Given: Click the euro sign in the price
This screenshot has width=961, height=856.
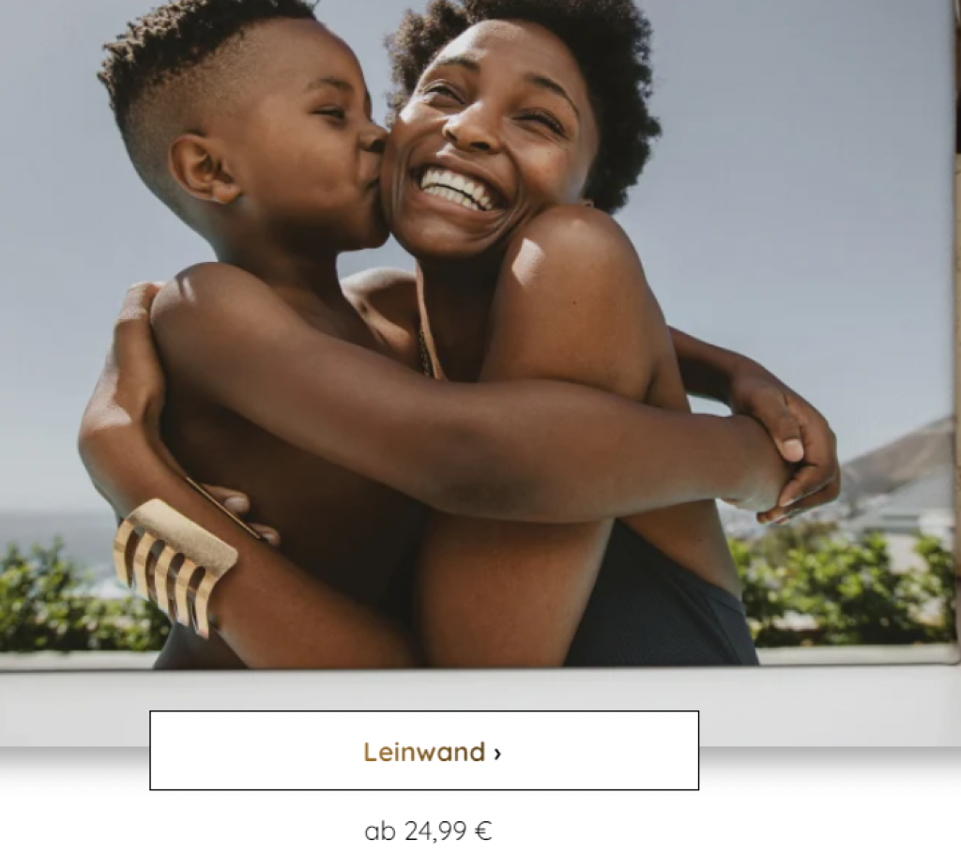Looking at the screenshot, I should (x=483, y=831).
